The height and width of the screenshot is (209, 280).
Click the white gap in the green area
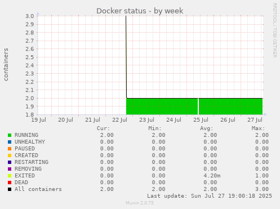tap(198, 106)
